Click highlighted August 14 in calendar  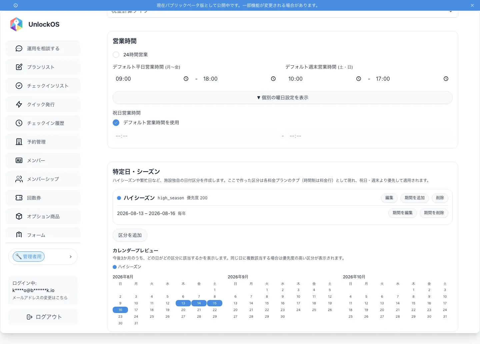[x=199, y=303]
